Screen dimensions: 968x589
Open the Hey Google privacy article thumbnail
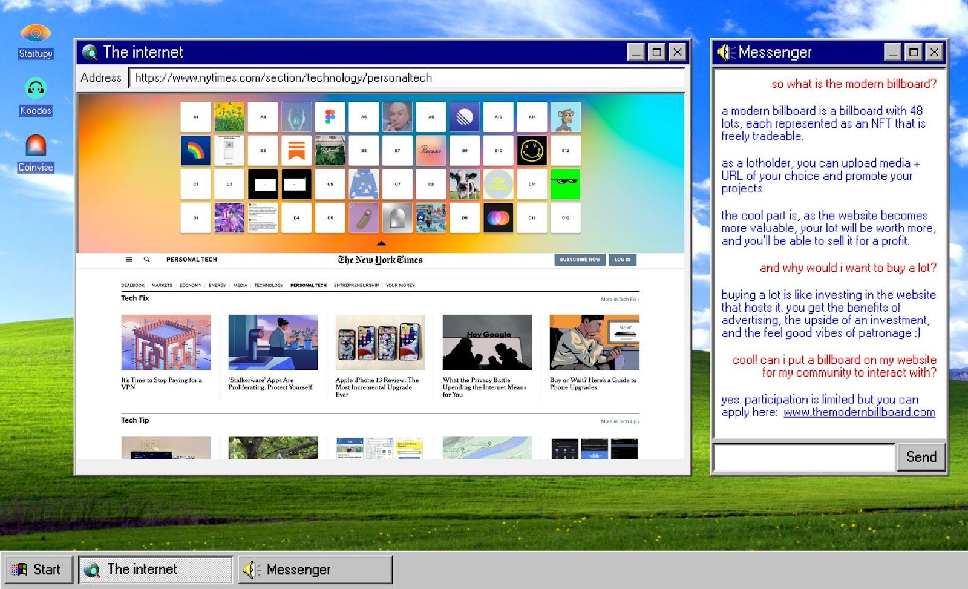pos(487,342)
